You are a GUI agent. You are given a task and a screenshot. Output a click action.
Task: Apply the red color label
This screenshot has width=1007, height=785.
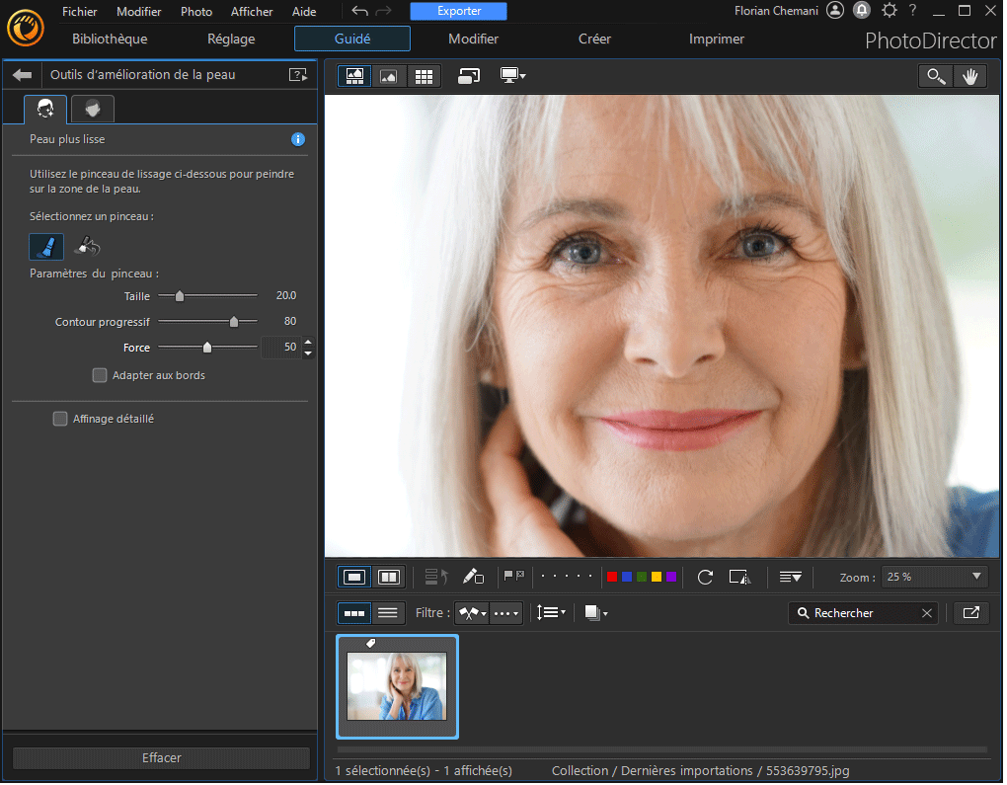[611, 576]
